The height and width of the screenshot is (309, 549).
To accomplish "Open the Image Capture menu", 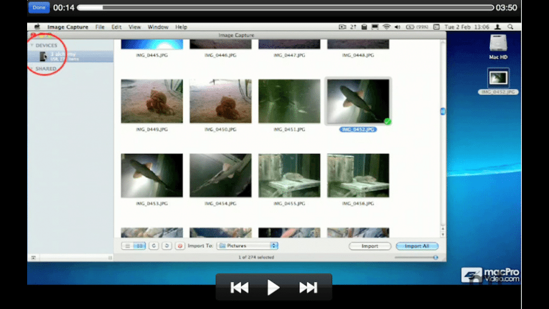I will click(x=68, y=27).
